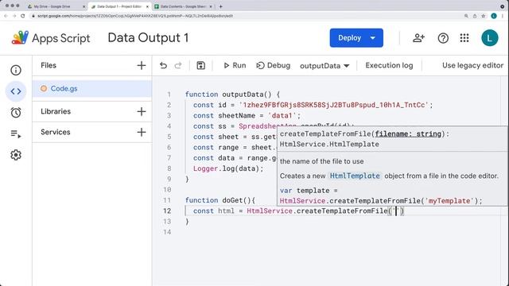This screenshot has height=286, width=509.
Task: Open the Executions list icon
Action: click(x=16, y=133)
